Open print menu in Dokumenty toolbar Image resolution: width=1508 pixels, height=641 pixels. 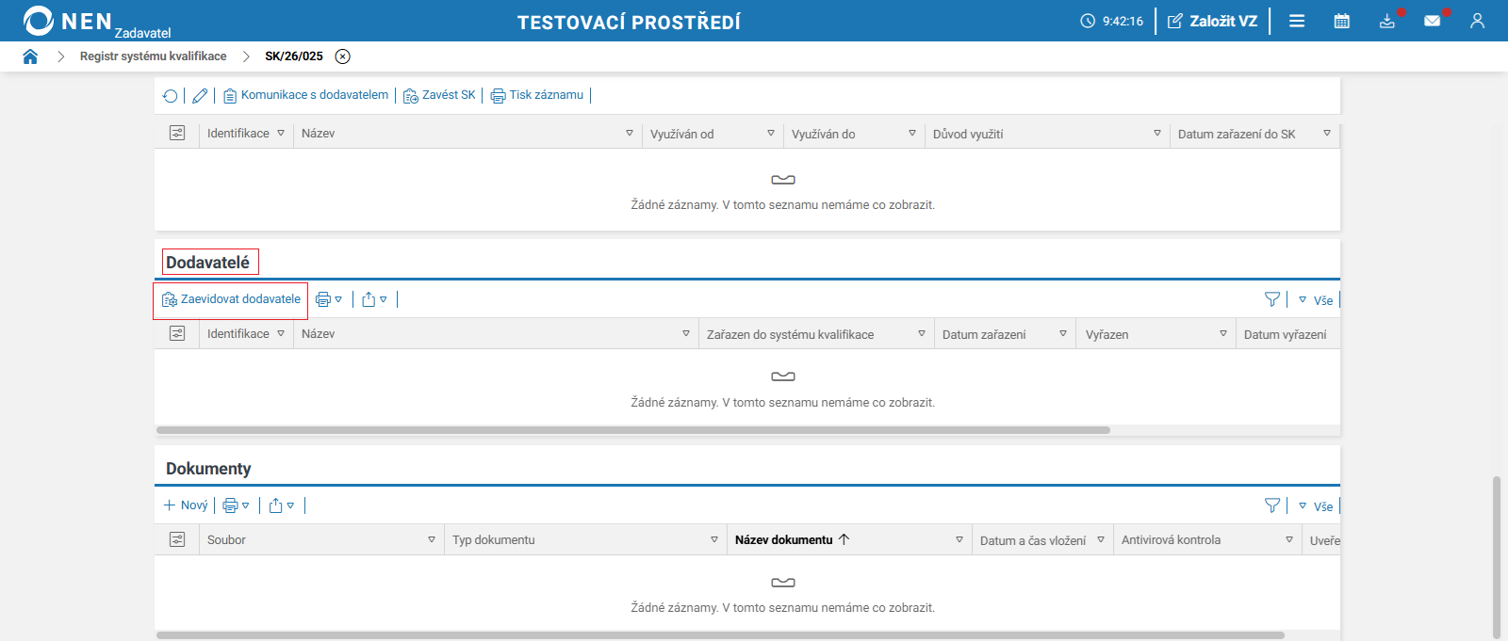[237, 505]
